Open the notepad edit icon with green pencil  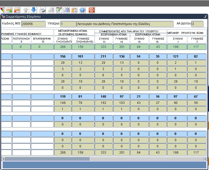click(59, 10)
